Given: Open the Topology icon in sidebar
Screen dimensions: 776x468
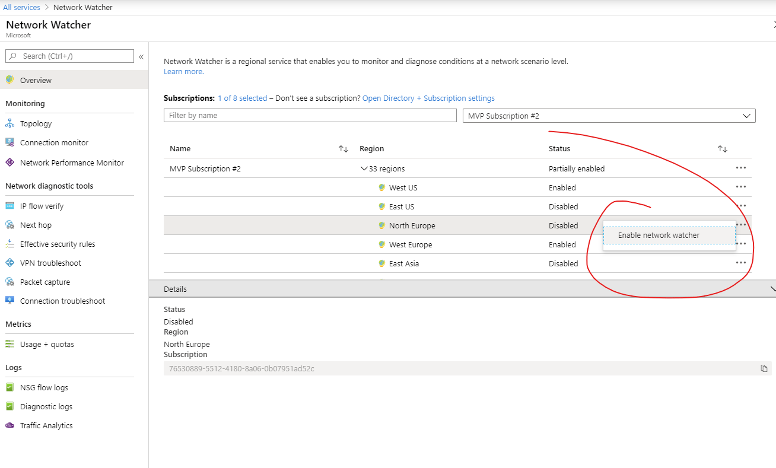Looking at the screenshot, I should tap(9, 123).
